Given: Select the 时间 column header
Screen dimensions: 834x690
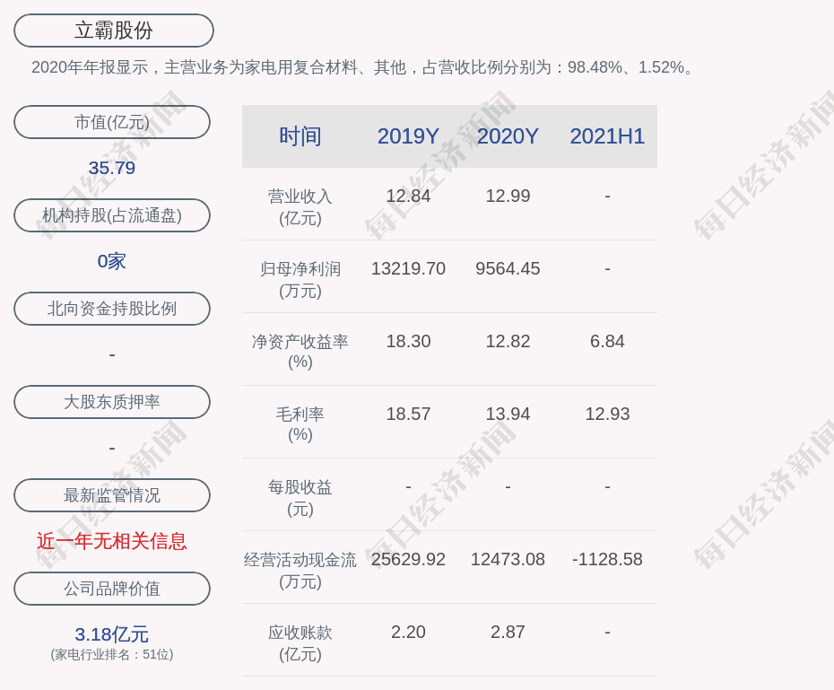Looking at the screenshot, I should coord(300,136).
